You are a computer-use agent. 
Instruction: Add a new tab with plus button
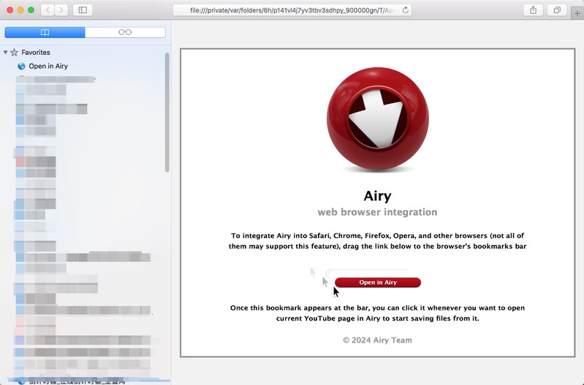[577, 13]
